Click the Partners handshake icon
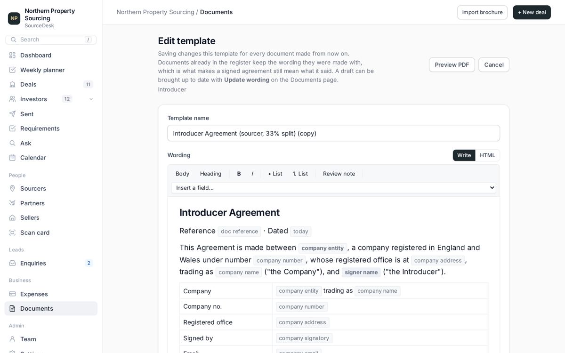Screen dimensions: 565x353 point(13,203)
